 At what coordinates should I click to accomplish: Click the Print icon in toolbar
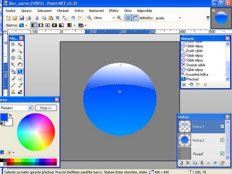(x=29, y=18)
